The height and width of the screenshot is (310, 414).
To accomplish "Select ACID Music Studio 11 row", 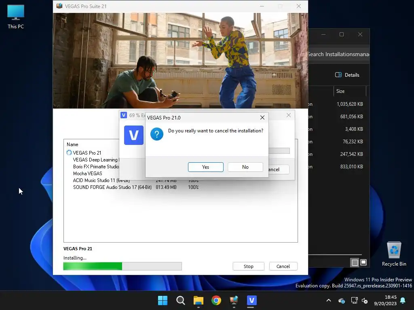I will click(x=101, y=180).
